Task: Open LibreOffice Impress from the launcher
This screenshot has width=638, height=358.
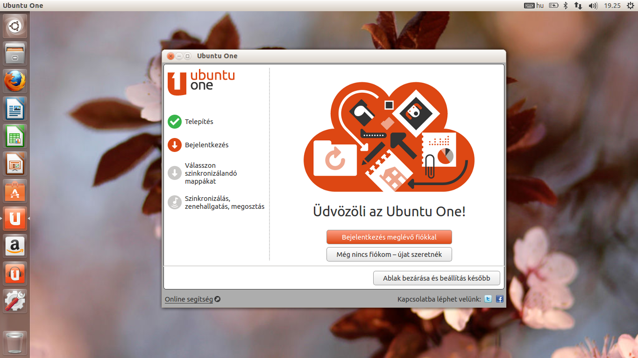Action: click(15, 164)
